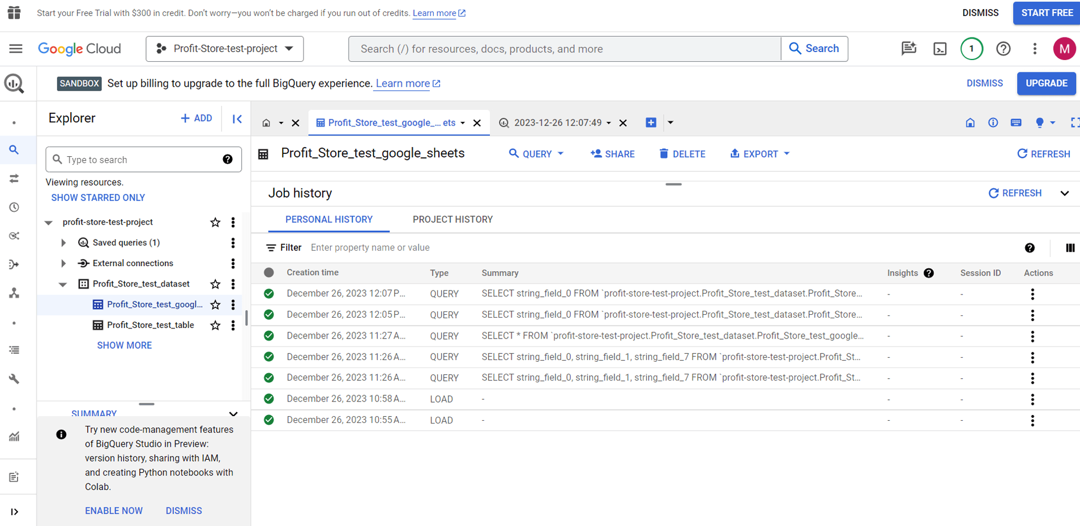
Task: Click the Insights column help icon
Action: [929, 273]
